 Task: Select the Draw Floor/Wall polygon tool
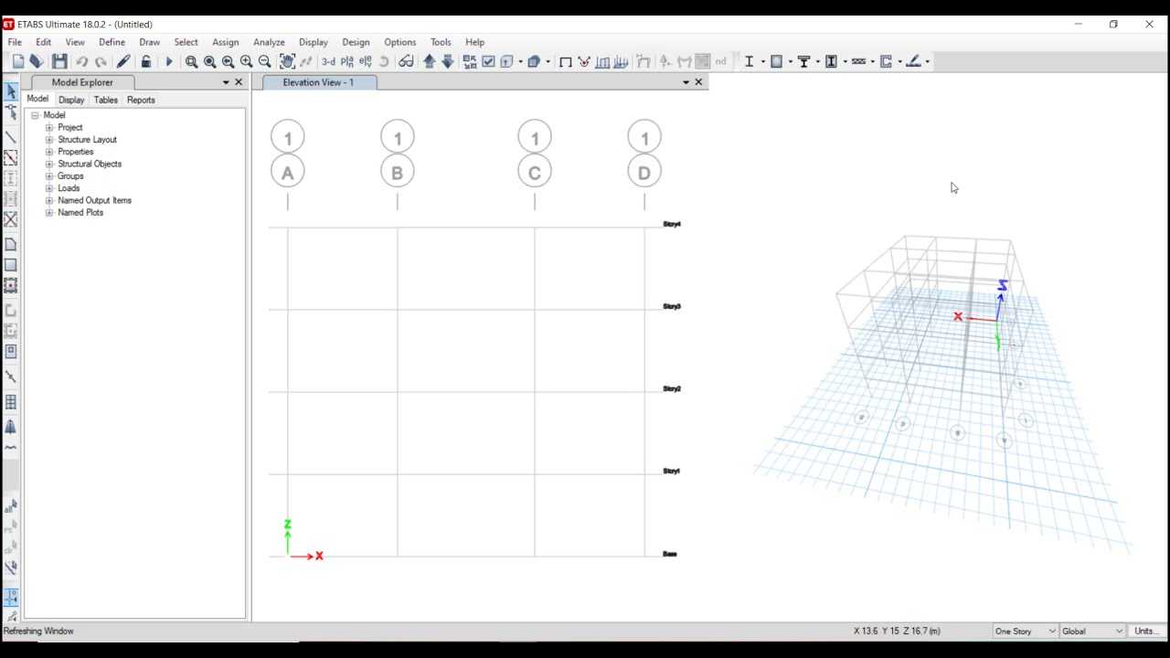pos(11,245)
